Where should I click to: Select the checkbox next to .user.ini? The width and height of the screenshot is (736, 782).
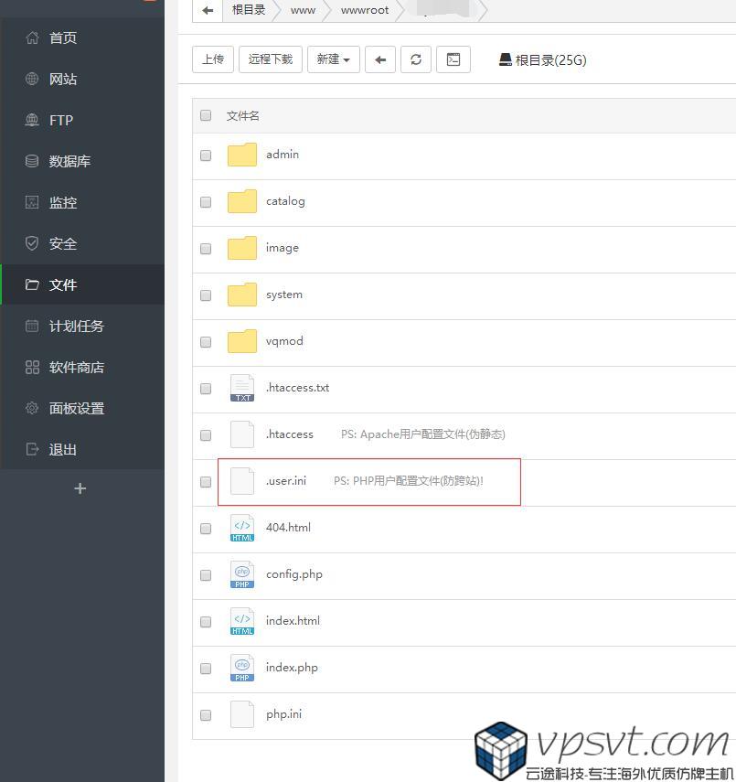[206, 482]
